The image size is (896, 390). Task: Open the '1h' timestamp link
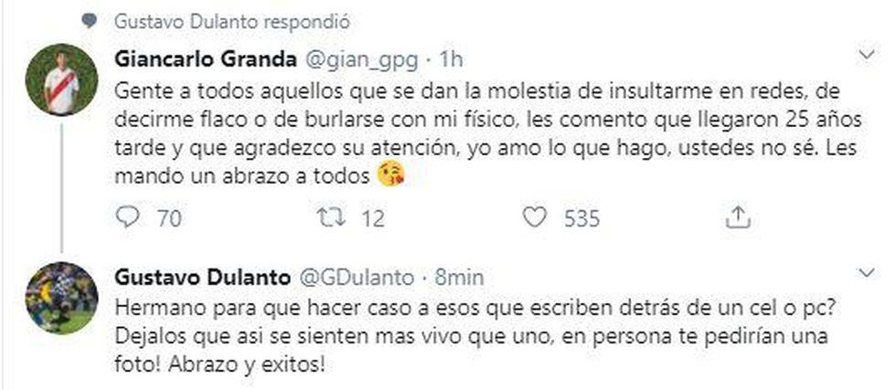(x=449, y=59)
